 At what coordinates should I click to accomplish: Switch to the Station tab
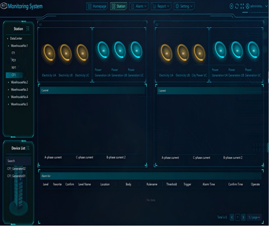pos(119,6)
